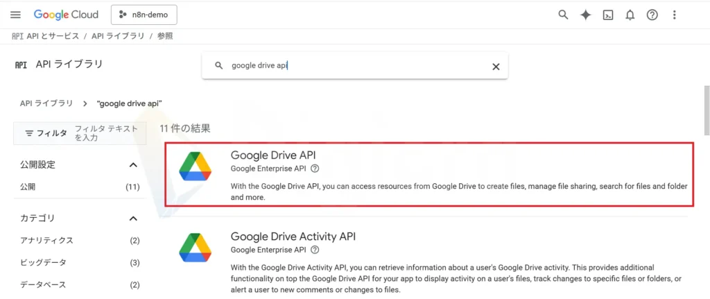The image size is (710, 299).
Task: Click the page vertical scrollbar
Action: (x=707, y=110)
